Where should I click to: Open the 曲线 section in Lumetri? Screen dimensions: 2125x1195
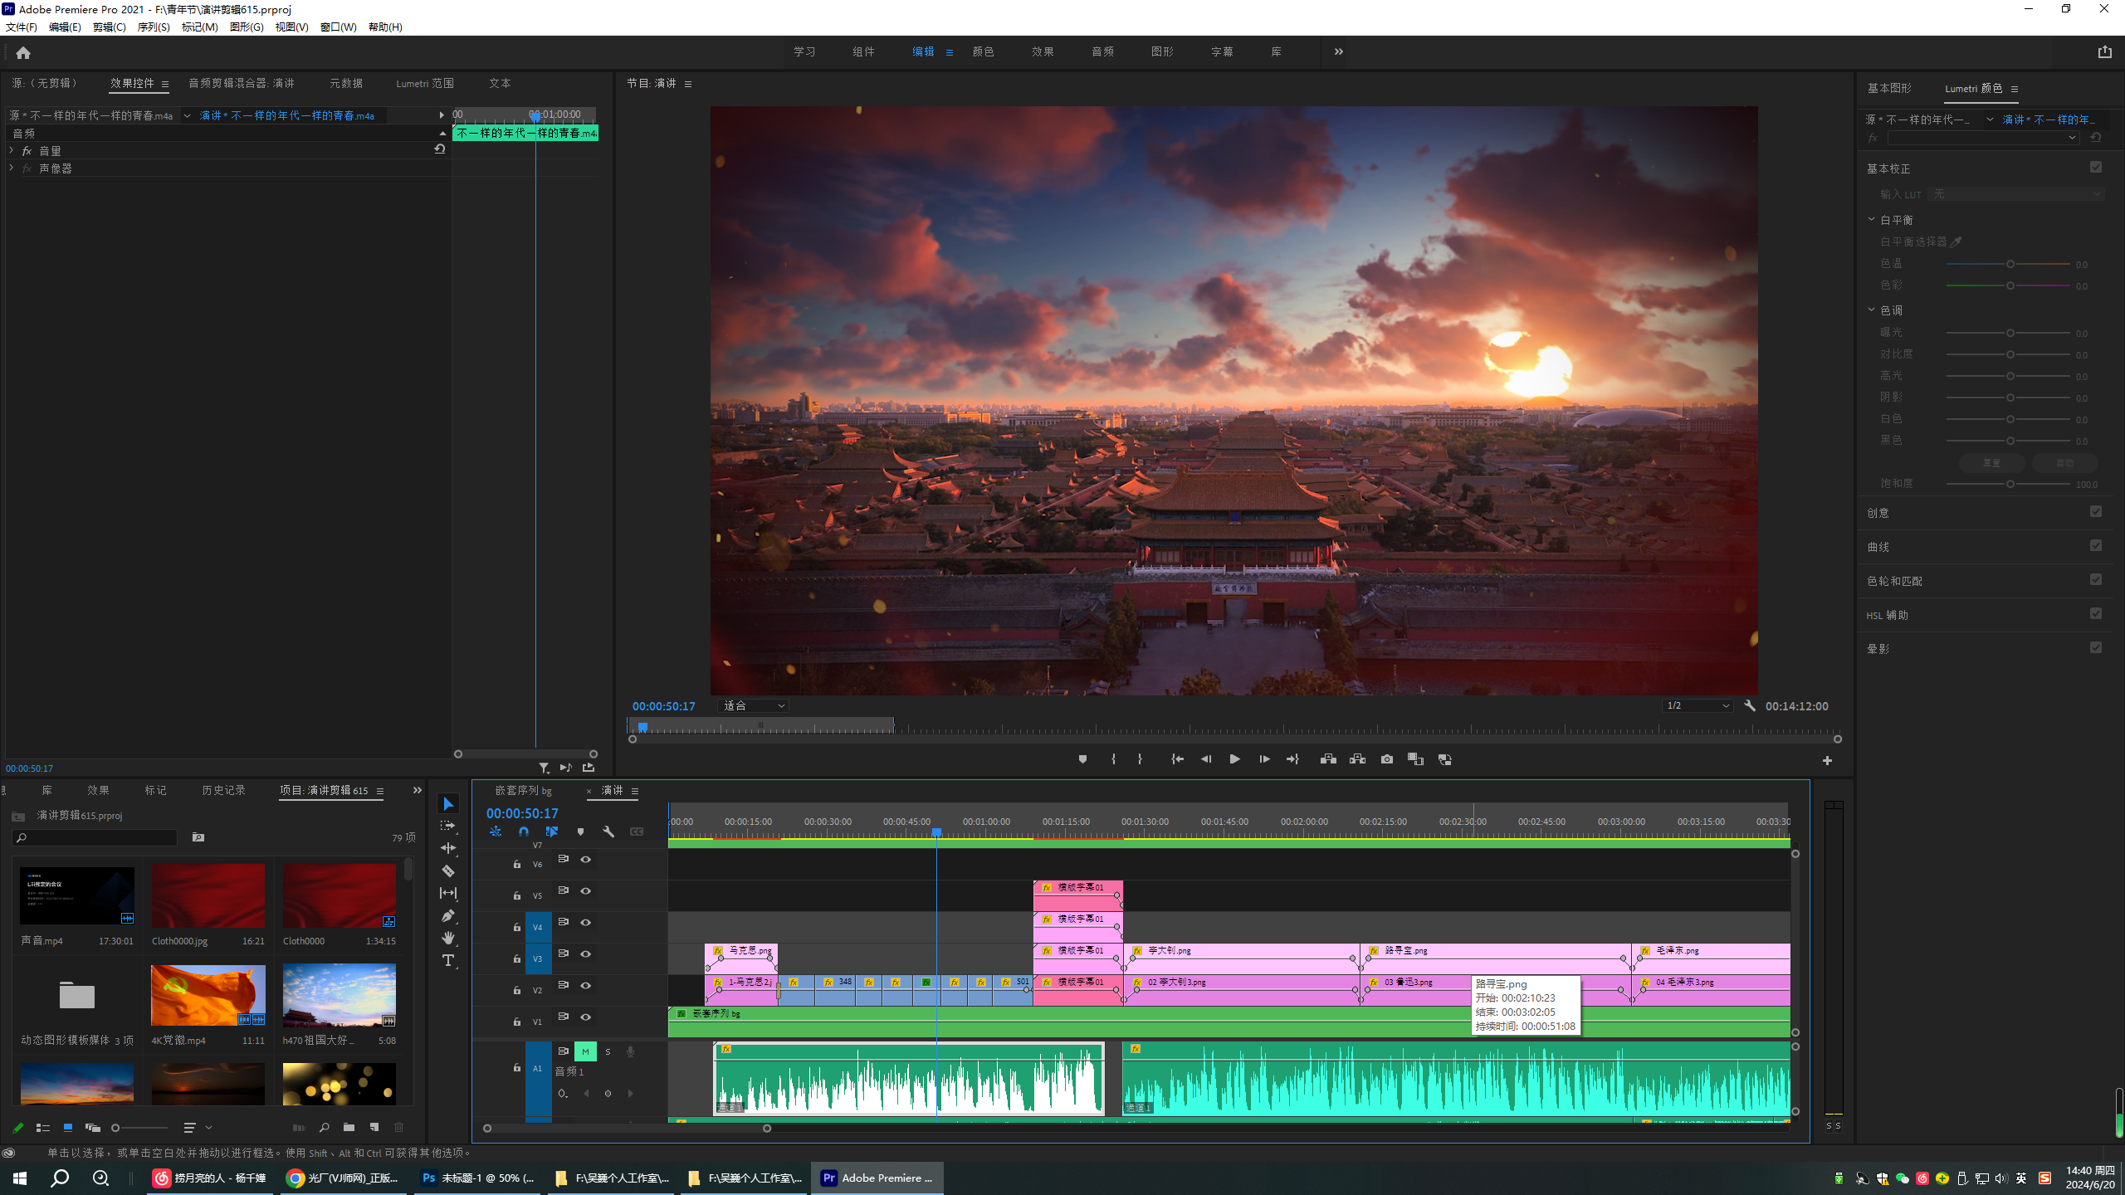point(1878,547)
